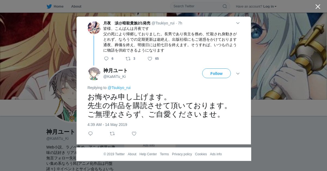Open the About item in top navigation

(76, 7)
